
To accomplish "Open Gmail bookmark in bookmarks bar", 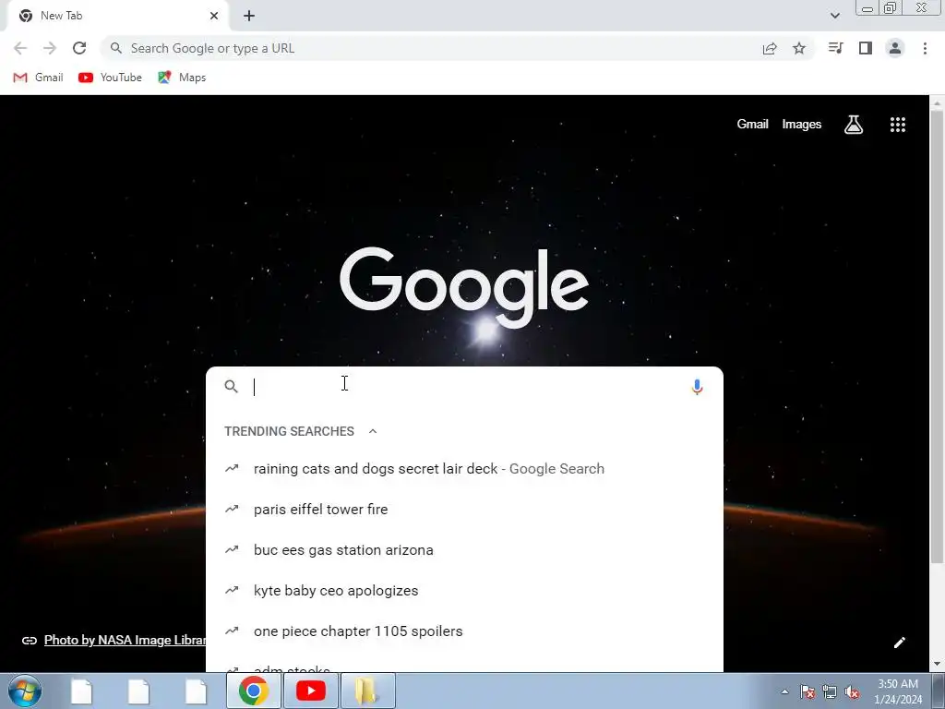I will point(39,78).
